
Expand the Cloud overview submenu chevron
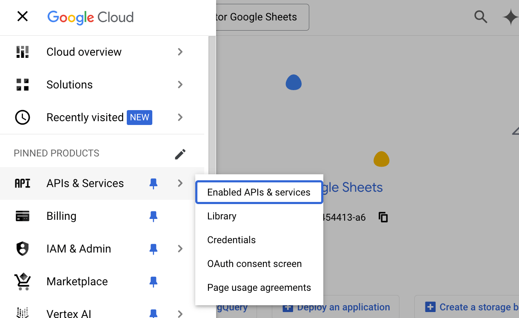pyautogui.click(x=180, y=52)
